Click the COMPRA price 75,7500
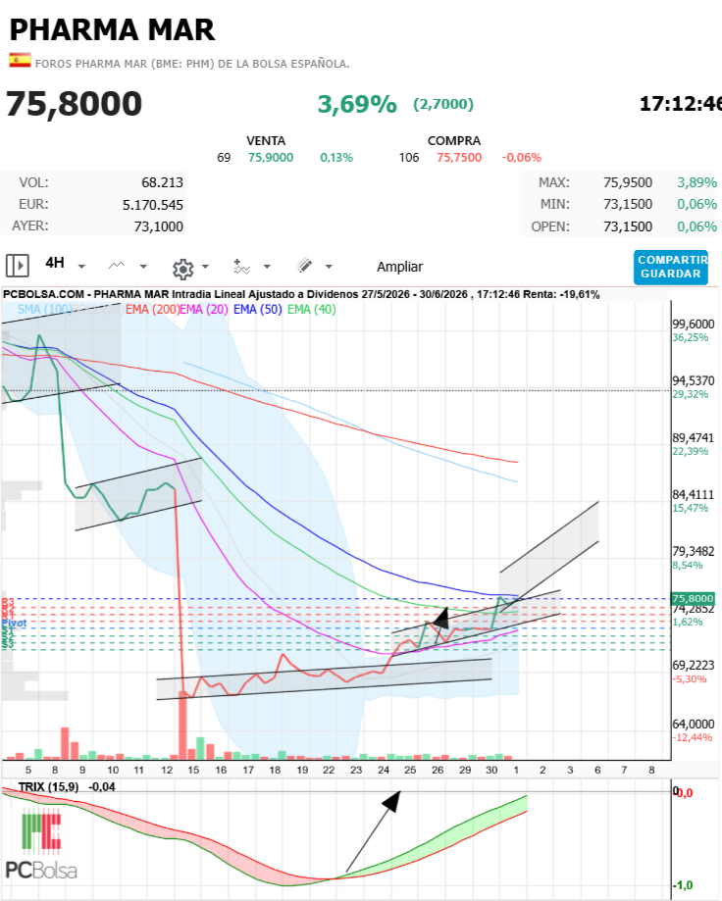Image resolution: width=722 pixels, height=901 pixels. (x=459, y=158)
